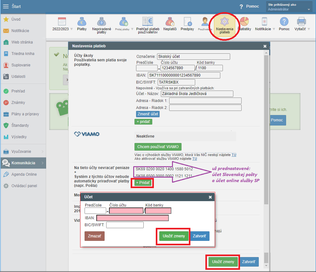Open TU link for activating VIAMO
Viewport: 316px width, 272px height.
point(195,159)
